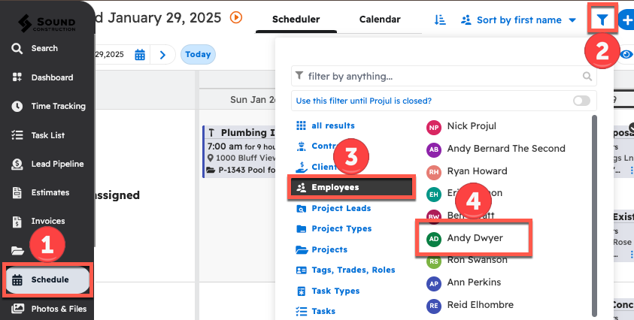
Task: Select Andy Dwyer from employee list
Action: [475, 238]
